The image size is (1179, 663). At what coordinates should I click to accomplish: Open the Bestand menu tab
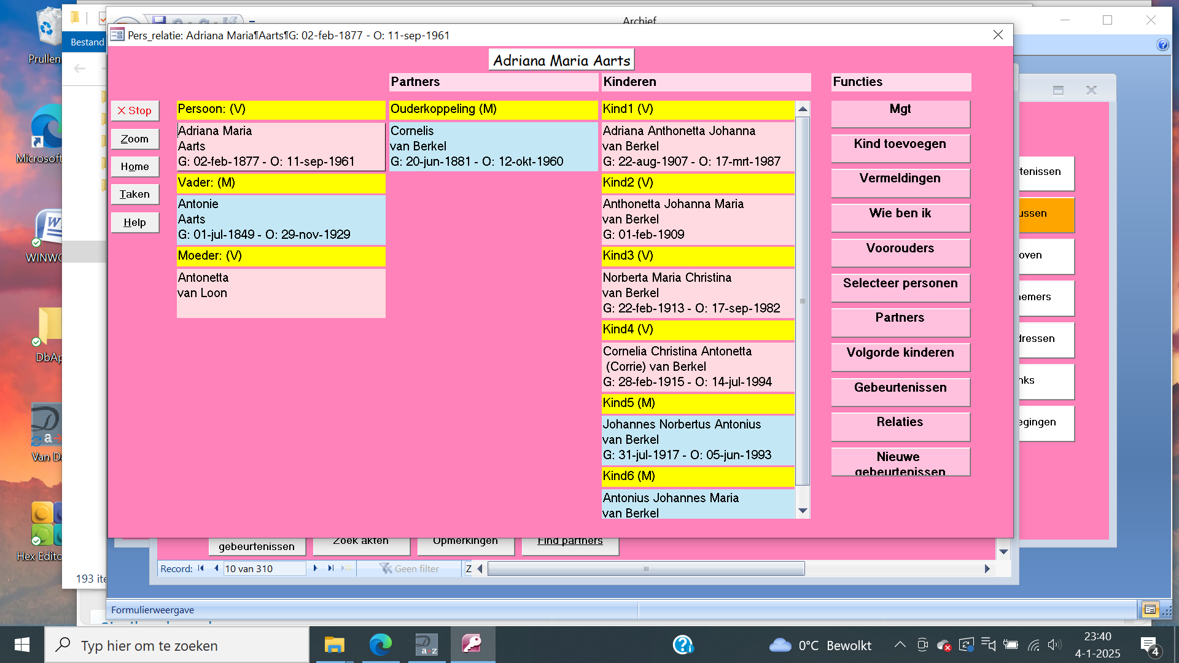tap(87, 42)
